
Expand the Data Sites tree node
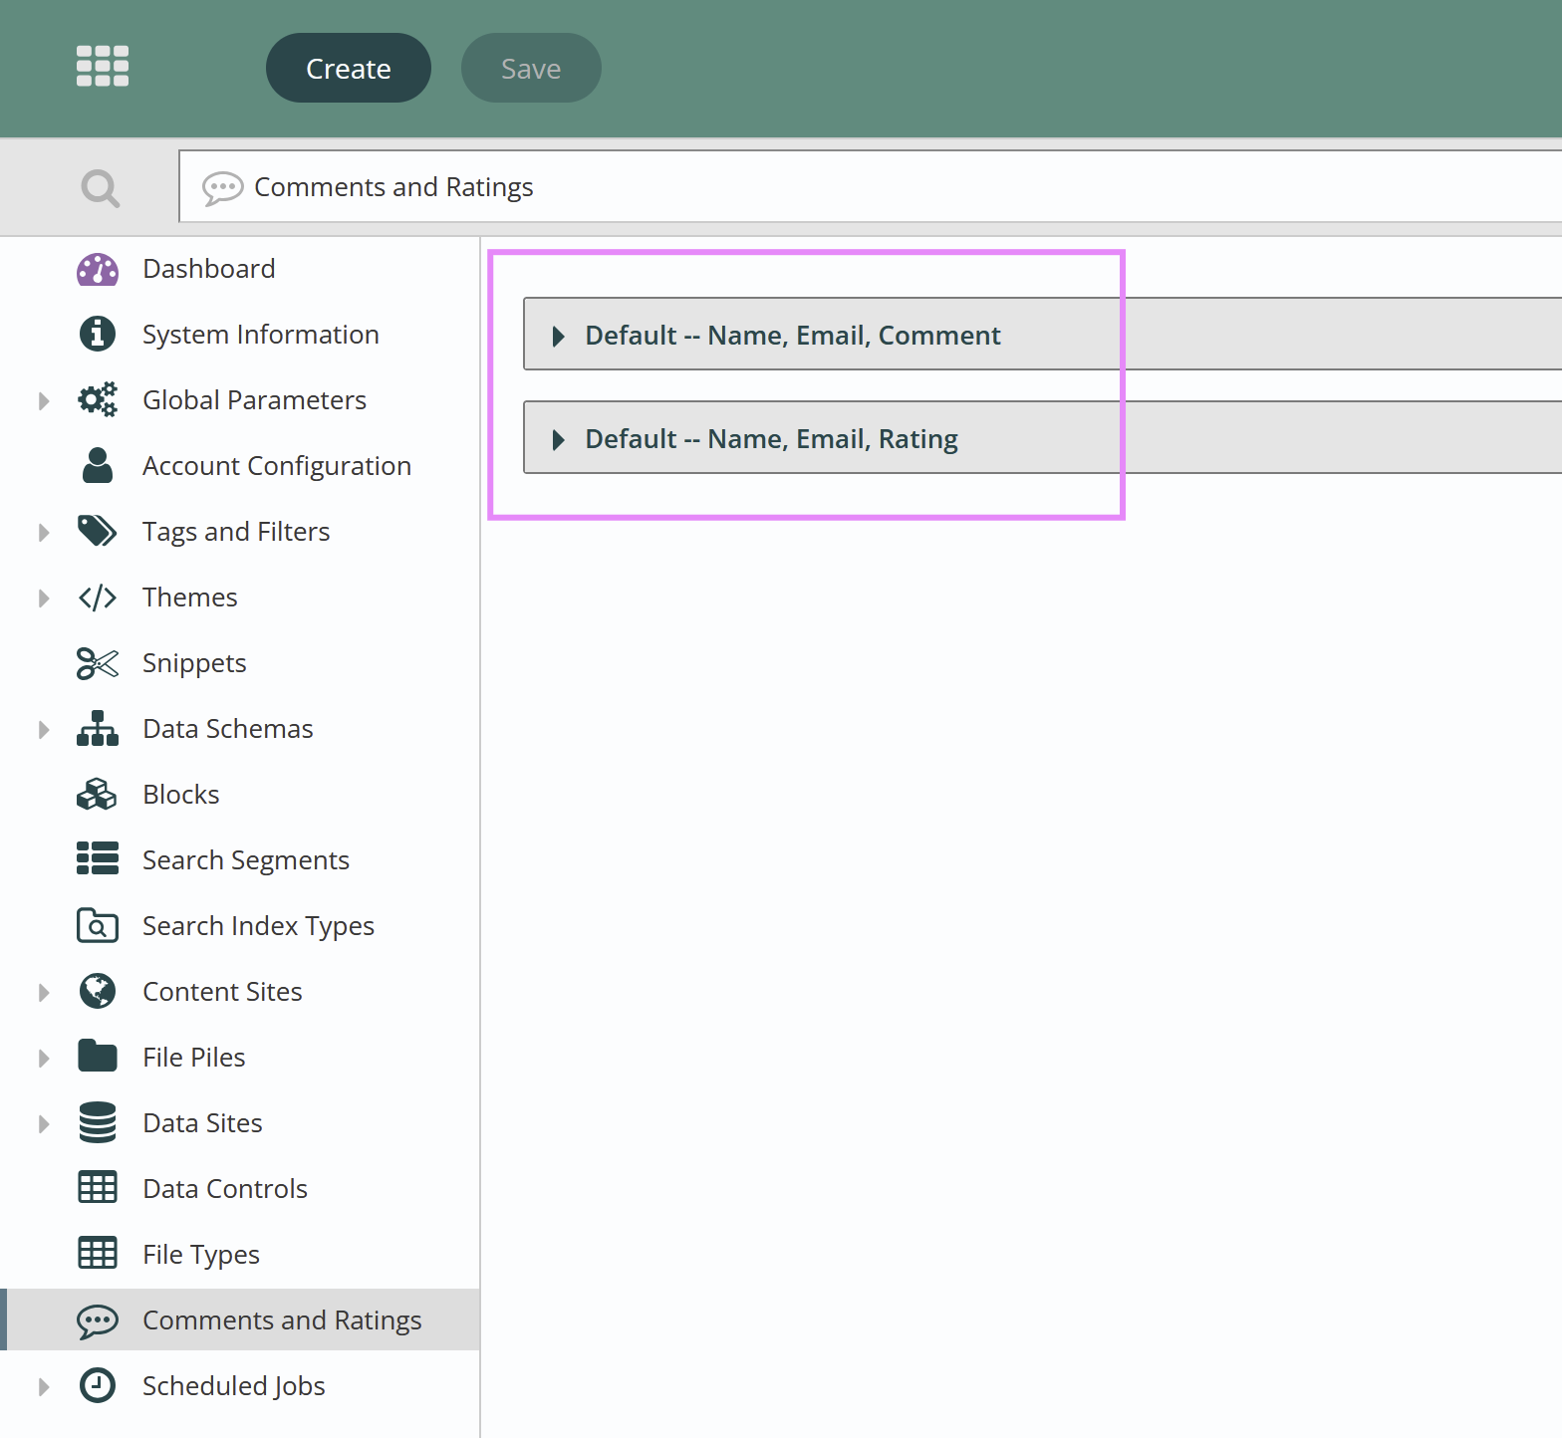tap(44, 1123)
